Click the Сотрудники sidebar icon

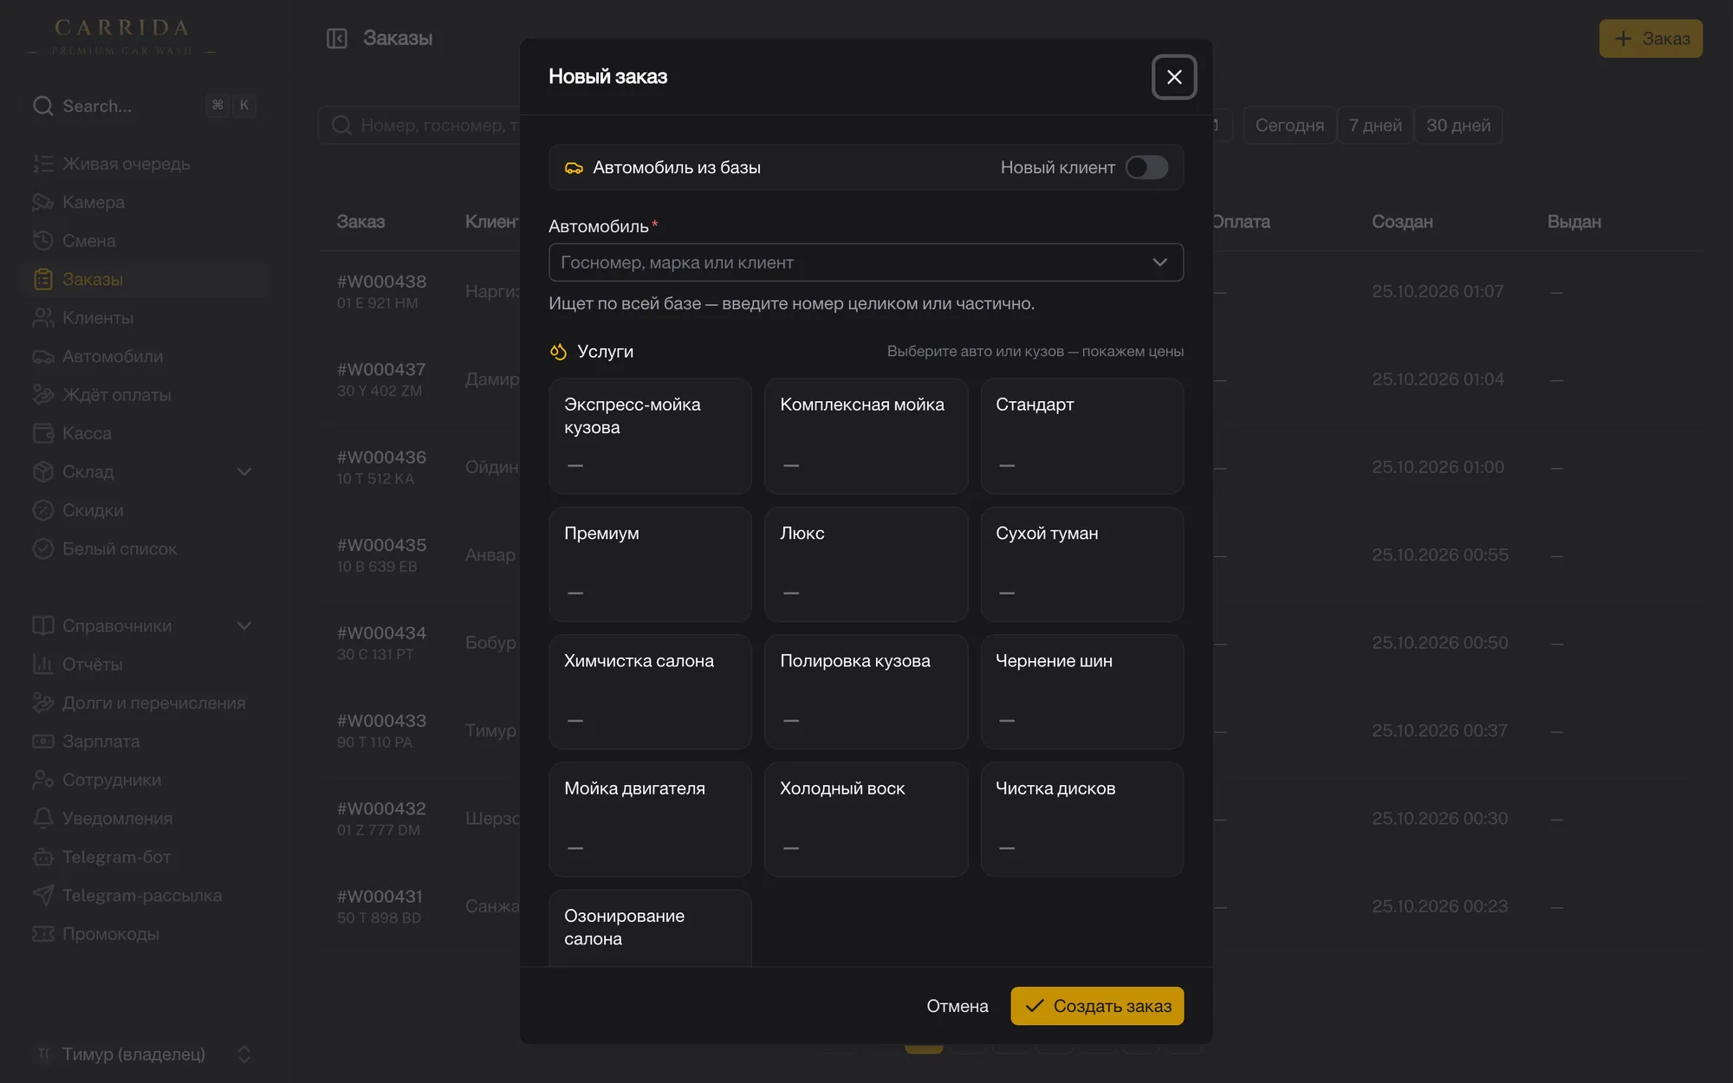click(x=43, y=780)
